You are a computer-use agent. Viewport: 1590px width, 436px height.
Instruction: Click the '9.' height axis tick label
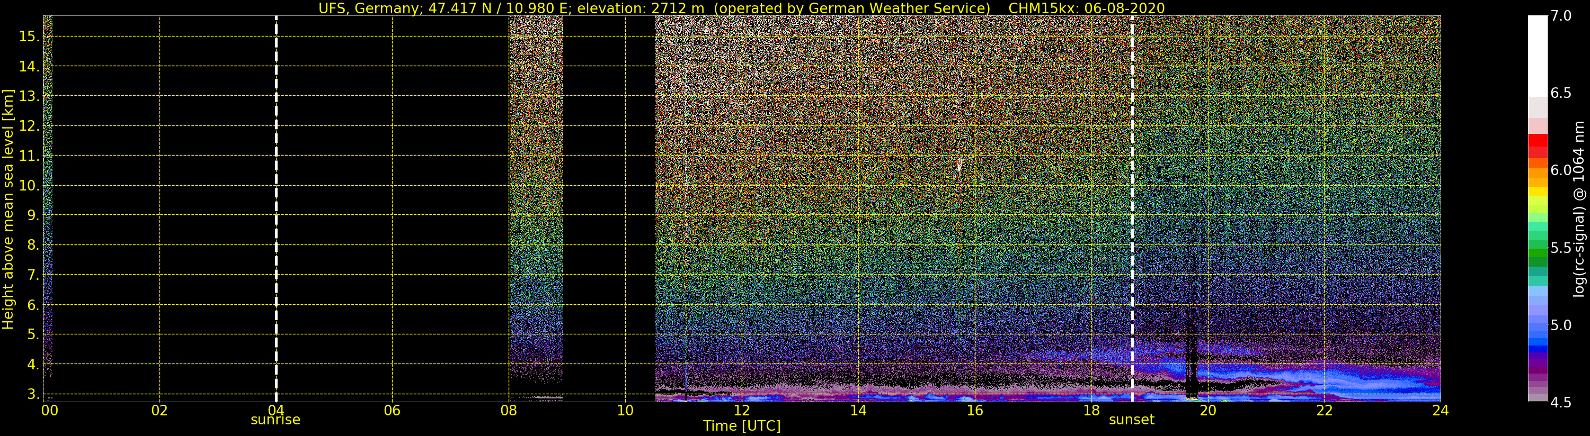pos(33,215)
